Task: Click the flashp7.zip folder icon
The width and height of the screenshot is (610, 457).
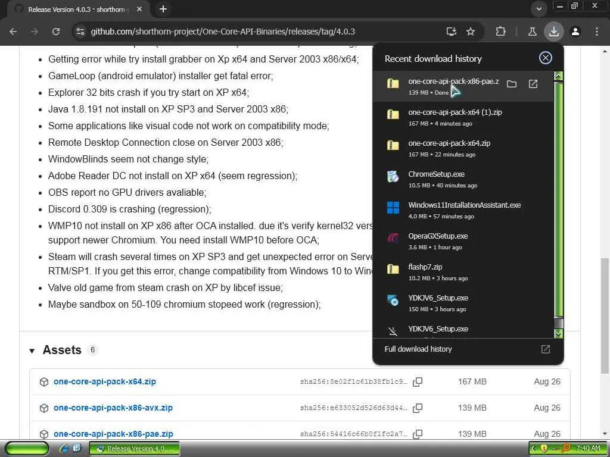Action: (393, 269)
